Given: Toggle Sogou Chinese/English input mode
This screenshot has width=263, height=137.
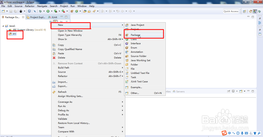Looking at the screenshot, I should [229, 133].
